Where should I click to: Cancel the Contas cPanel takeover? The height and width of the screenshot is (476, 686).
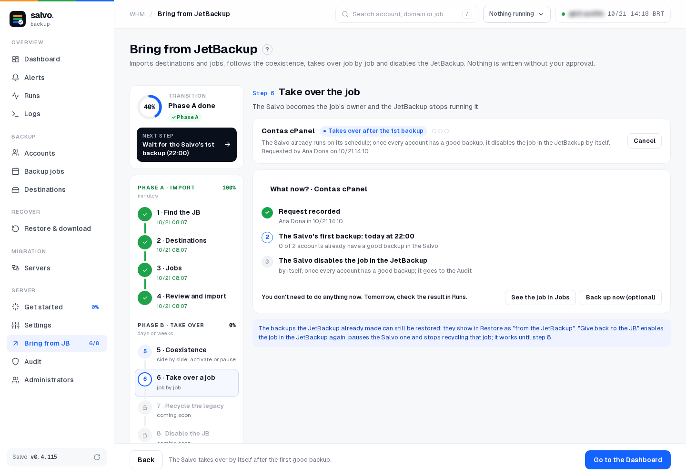click(x=645, y=141)
